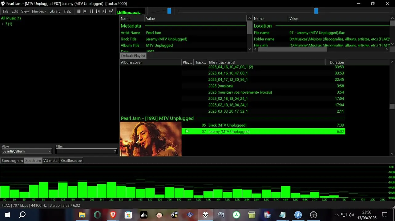Show hidden system tray icons
This screenshot has width=395, height=221.
coord(337,215)
